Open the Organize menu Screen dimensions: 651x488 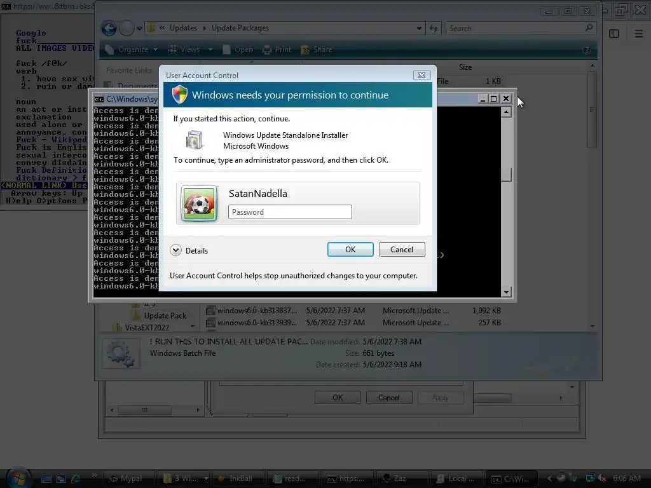[131, 50]
